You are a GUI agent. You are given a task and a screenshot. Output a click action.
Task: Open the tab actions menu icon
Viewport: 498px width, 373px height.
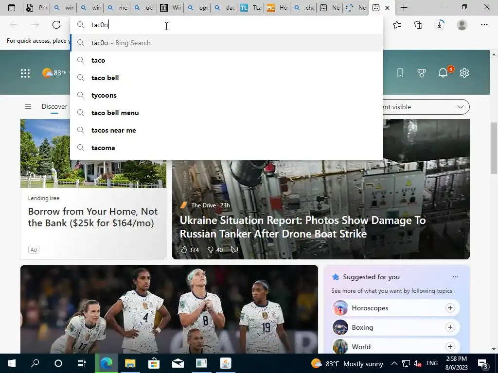click(12, 8)
